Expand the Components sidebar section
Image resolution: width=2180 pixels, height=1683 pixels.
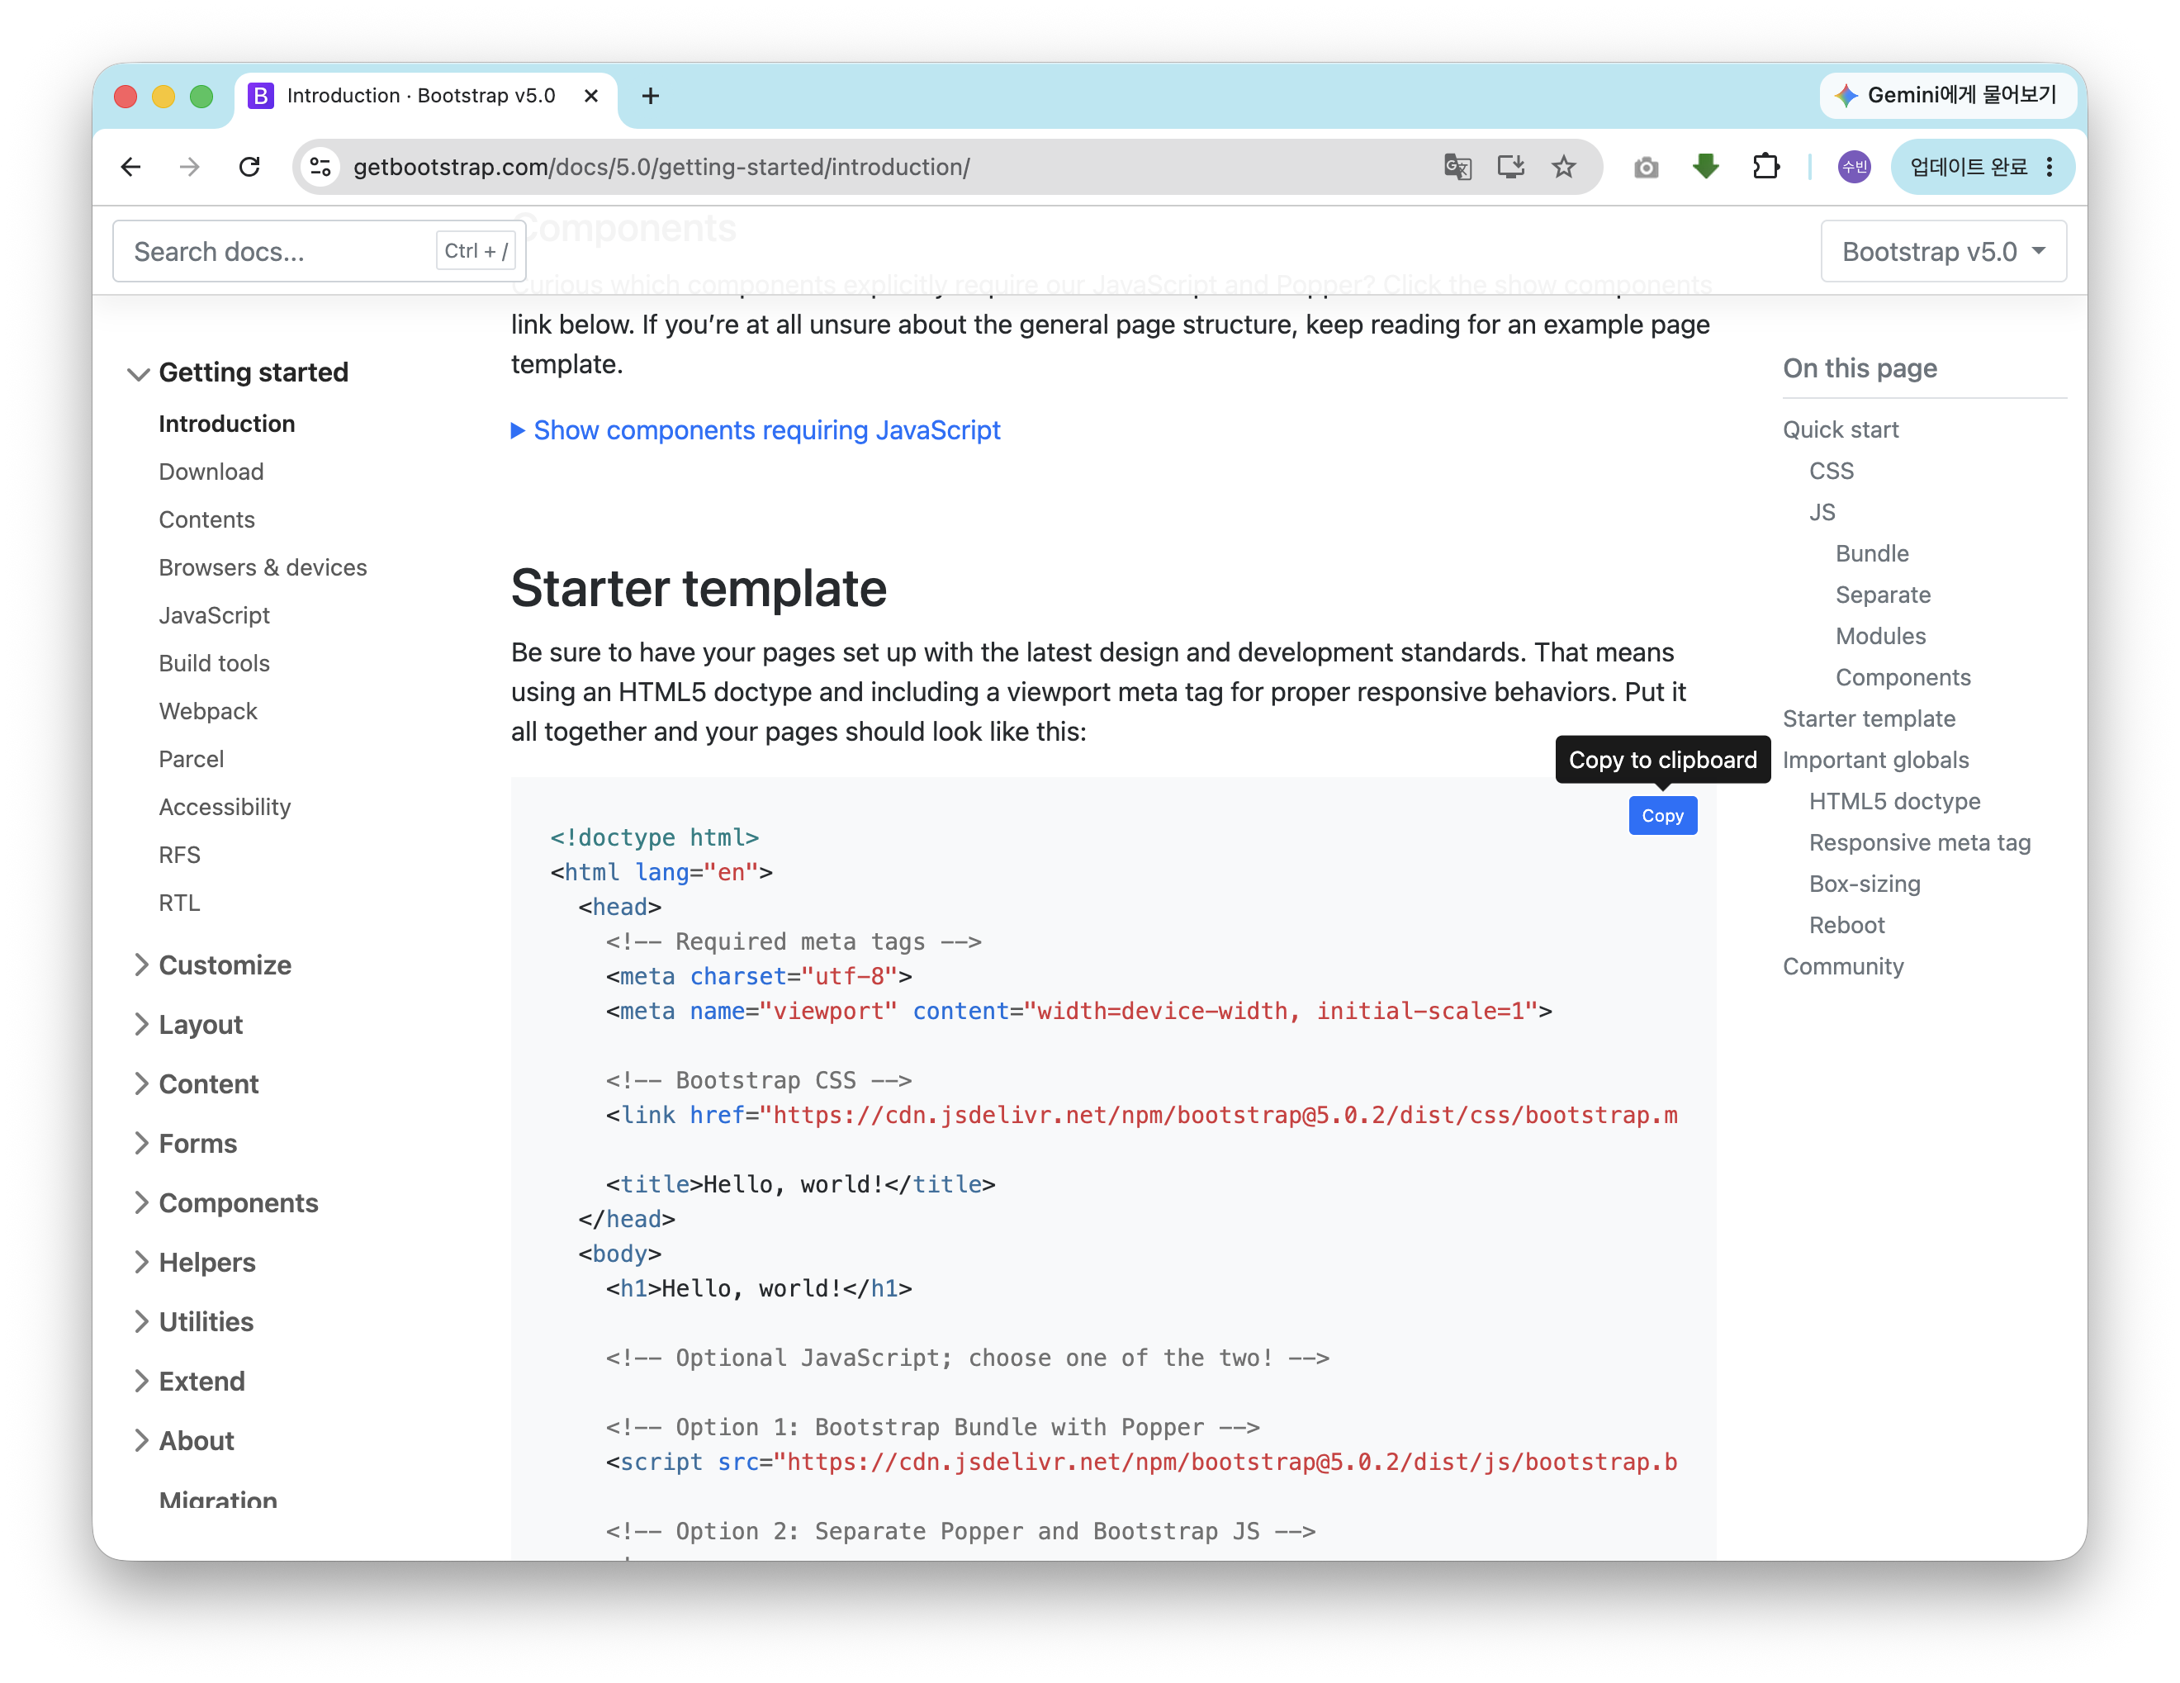click(x=225, y=1203)
